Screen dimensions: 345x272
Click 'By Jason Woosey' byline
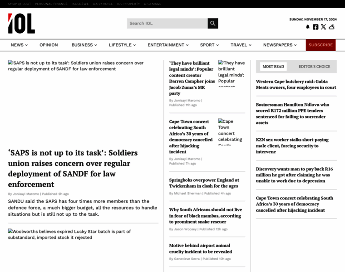click(183, 229)
